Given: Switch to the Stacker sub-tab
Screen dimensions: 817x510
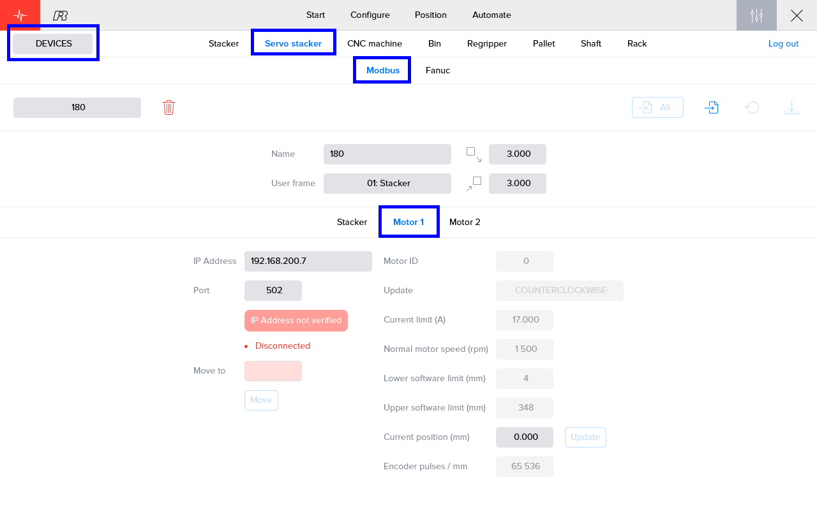Looking at the screenshot, I should click(x=352, y=222).
